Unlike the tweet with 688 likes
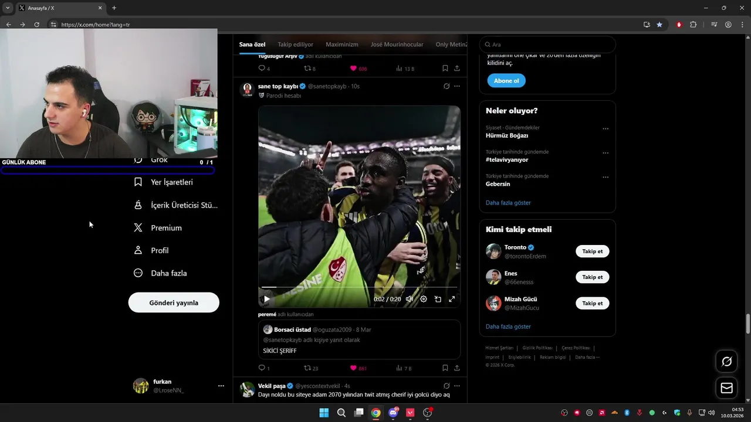 [x=358, y=69]
